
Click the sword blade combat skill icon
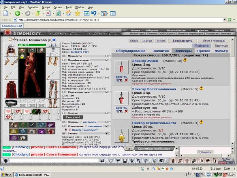(32, 125)
